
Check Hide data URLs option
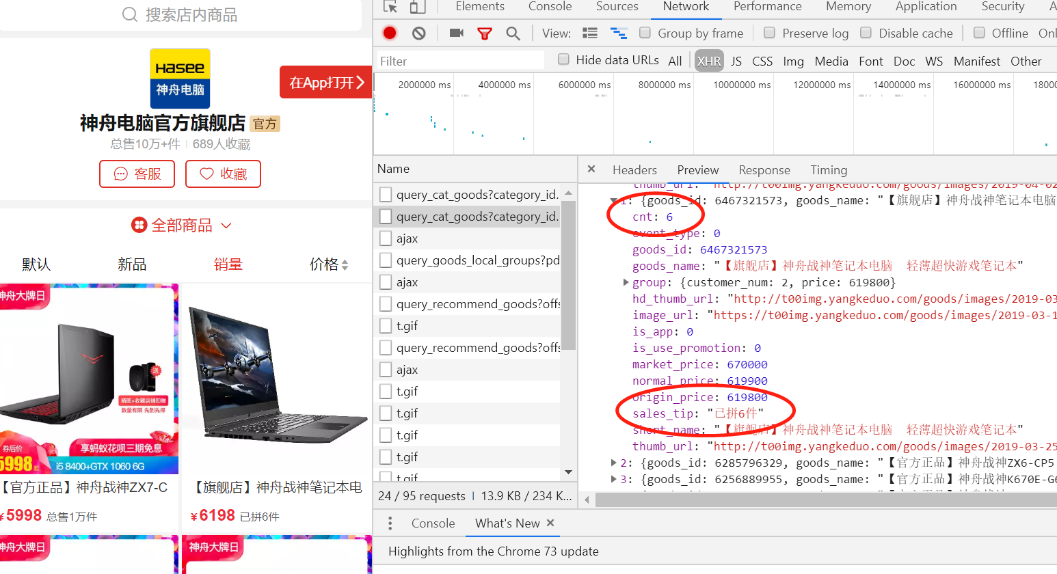(x=563, y=59)
